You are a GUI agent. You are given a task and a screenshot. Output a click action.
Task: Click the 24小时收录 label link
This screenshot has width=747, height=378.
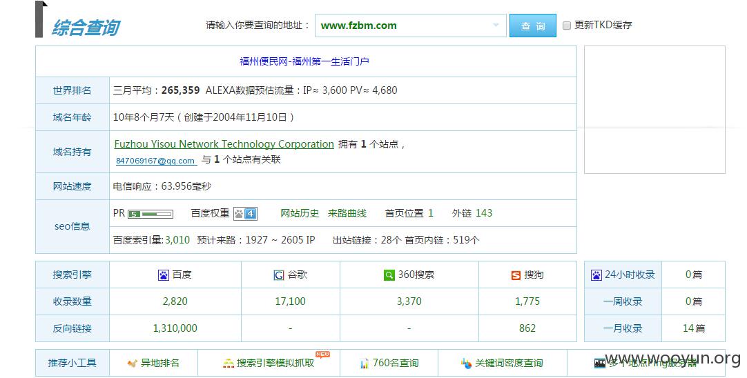tap(630, 275)
